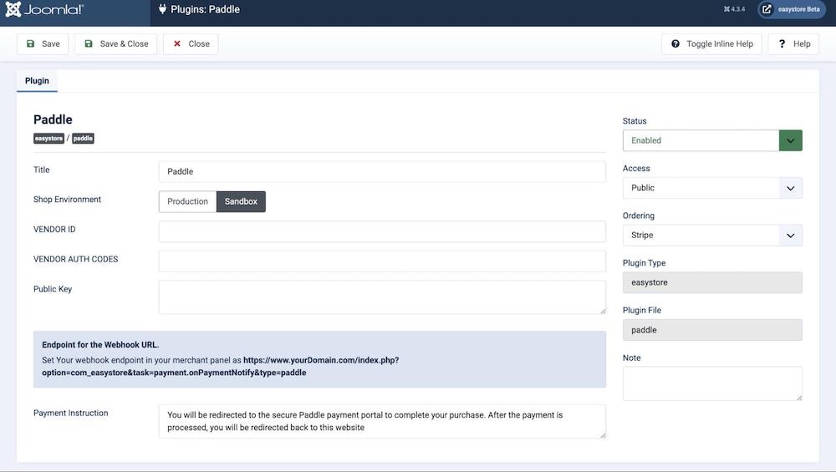Click the plug icon beside Plugins: Paddle

point(162,10)
